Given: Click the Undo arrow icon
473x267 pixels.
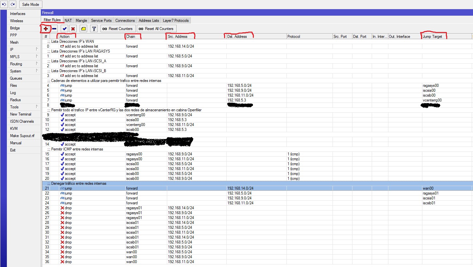Looking at the screenshot, I should (x=4, y=4).
